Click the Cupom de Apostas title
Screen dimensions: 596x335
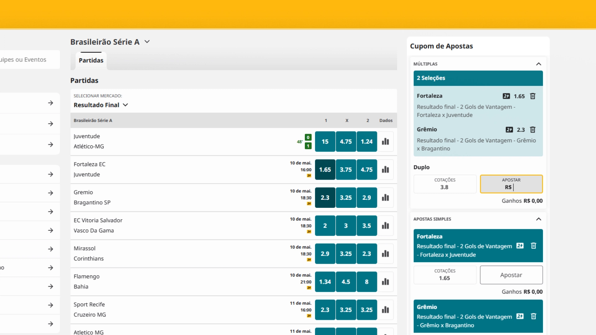[x=441, y=46]
